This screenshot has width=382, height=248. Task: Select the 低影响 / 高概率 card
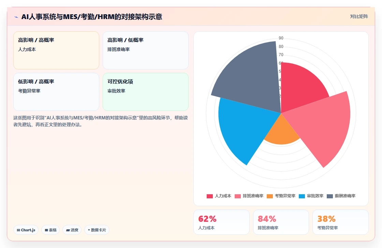[56, 92]
